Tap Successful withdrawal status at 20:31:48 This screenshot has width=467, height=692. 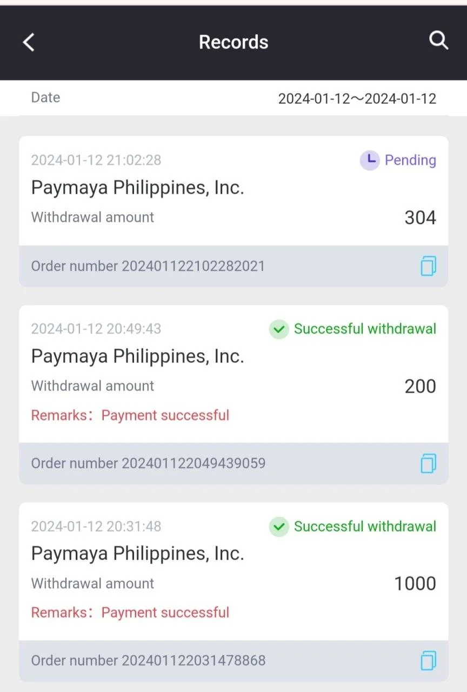(365, 526)
